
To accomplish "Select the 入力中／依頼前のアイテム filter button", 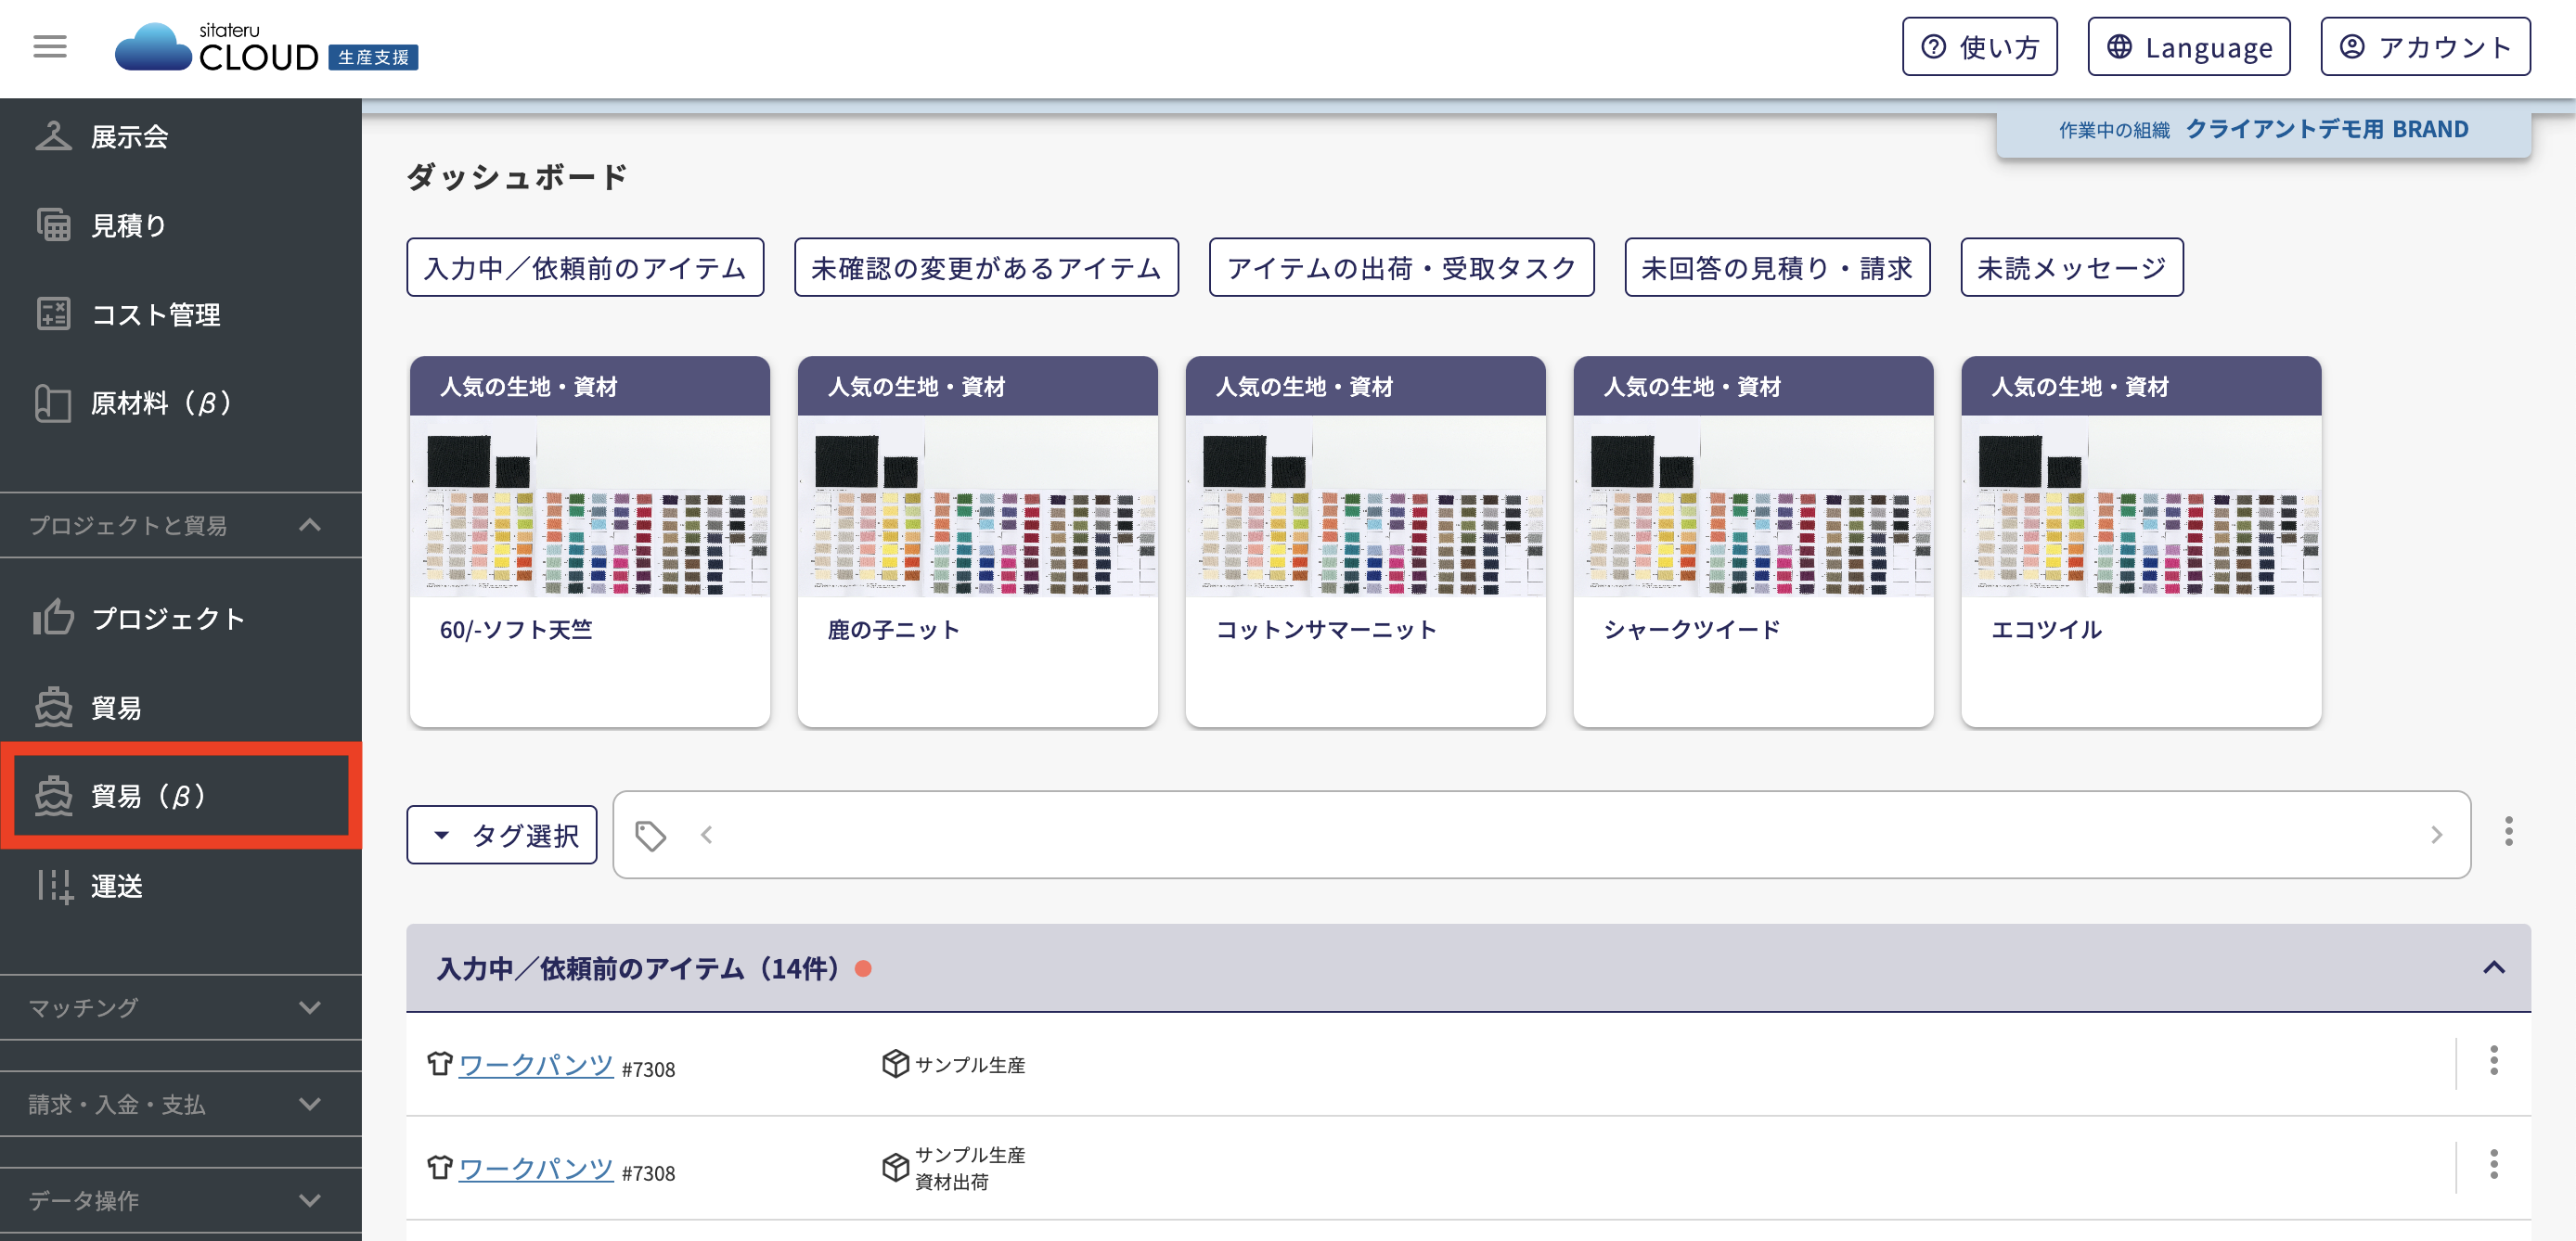I will coord(585,268).
